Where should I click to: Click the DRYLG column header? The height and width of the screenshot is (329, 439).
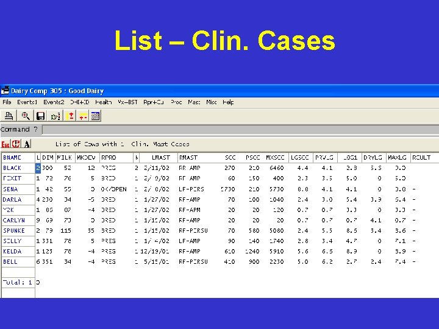click(374, 158)
